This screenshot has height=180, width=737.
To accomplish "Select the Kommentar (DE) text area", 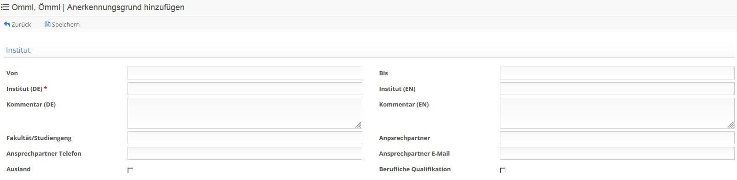I will [x=245, y=113].
